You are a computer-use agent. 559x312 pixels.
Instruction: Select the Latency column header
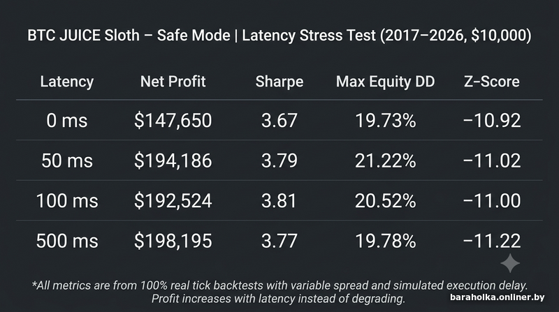point(66,82)
